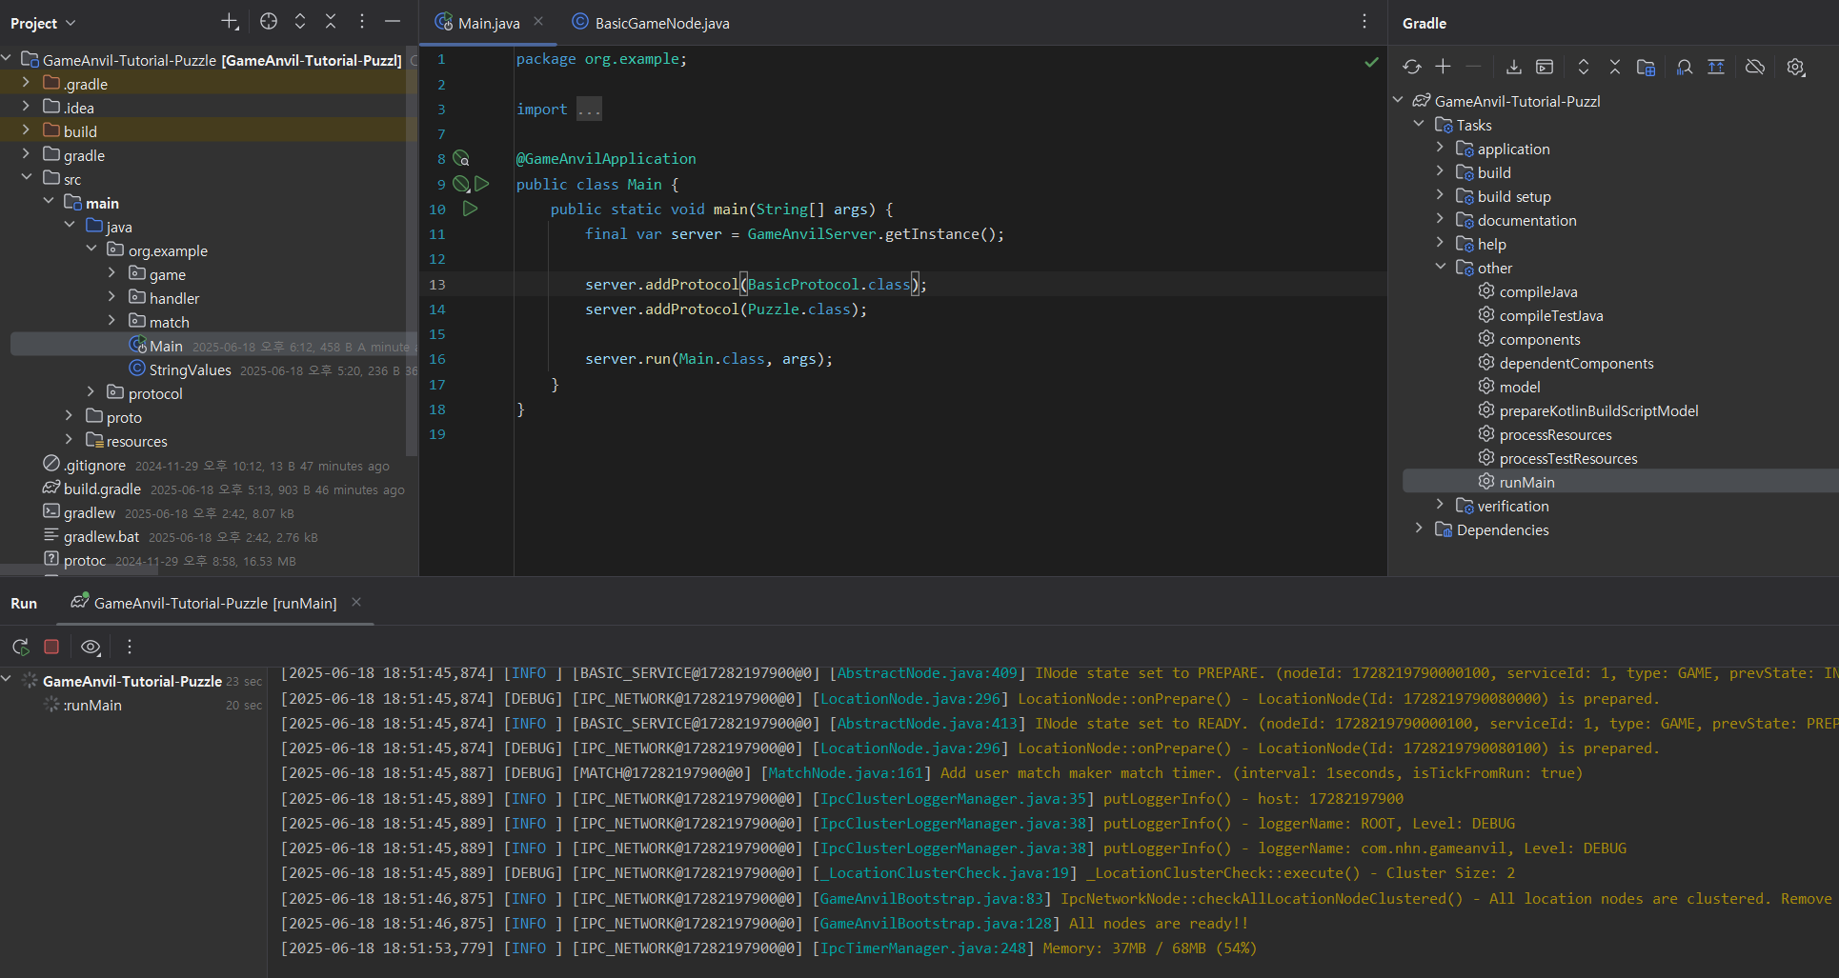Image resolution: width=1839 pixels, height=978 pixels.
Task: Select the runMain Gradle task
Action: 1526,482
